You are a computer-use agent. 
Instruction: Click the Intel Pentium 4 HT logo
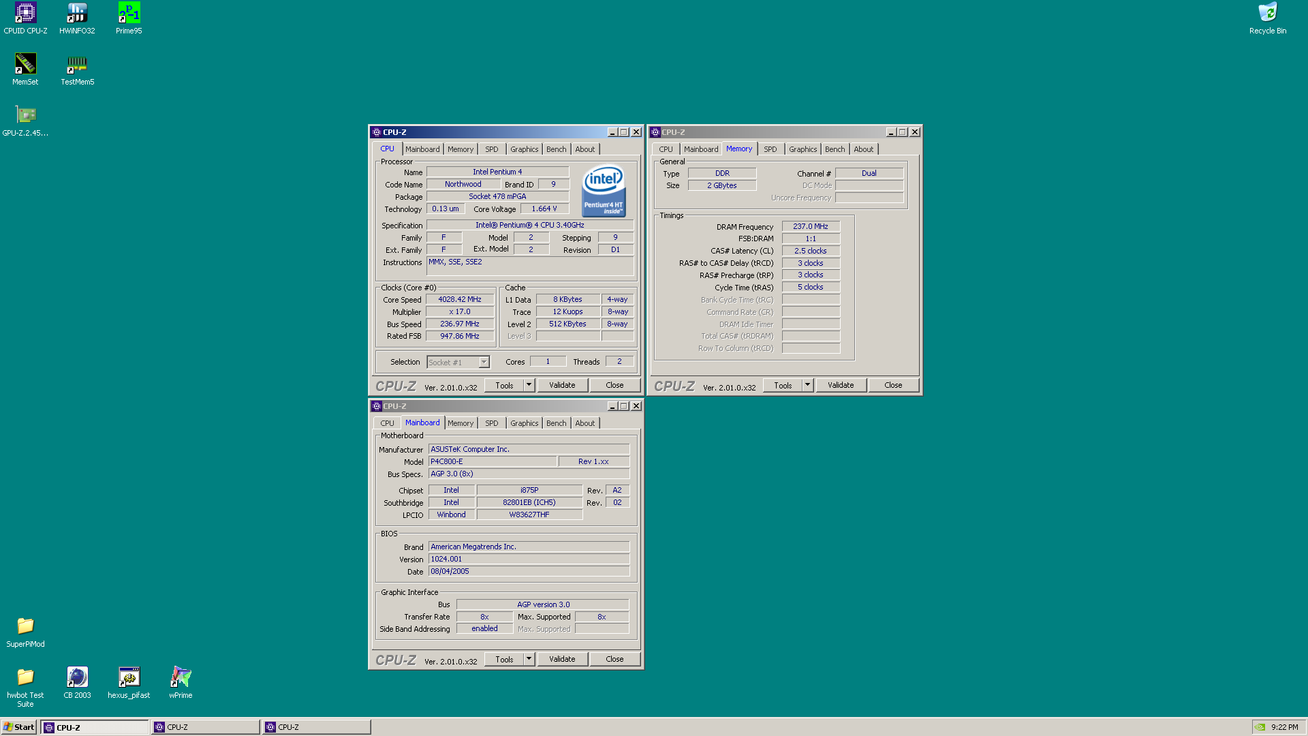point(604,191)
